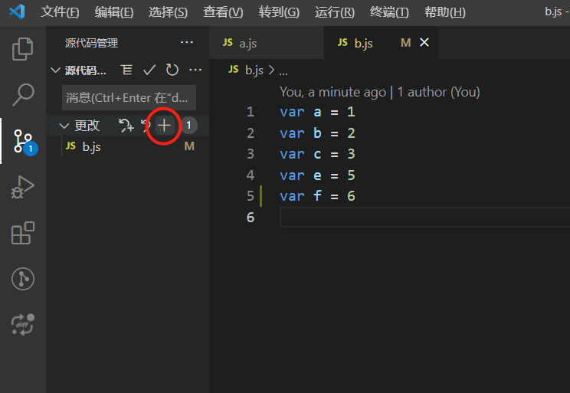Click b.js in the breadcrumb path
The width and height of the screenshot is (570, 393).
click(254, 70)
